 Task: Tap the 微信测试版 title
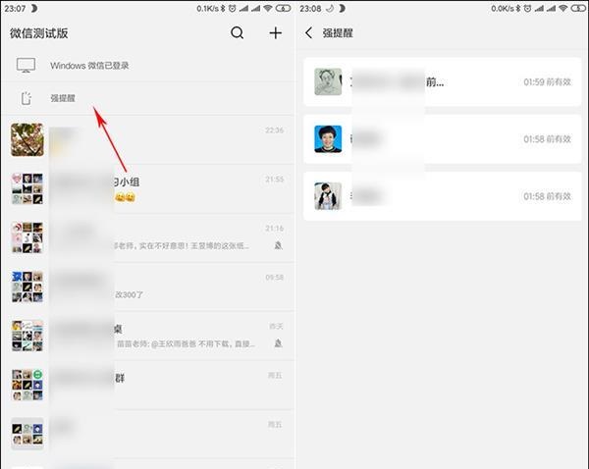[39, 33]
